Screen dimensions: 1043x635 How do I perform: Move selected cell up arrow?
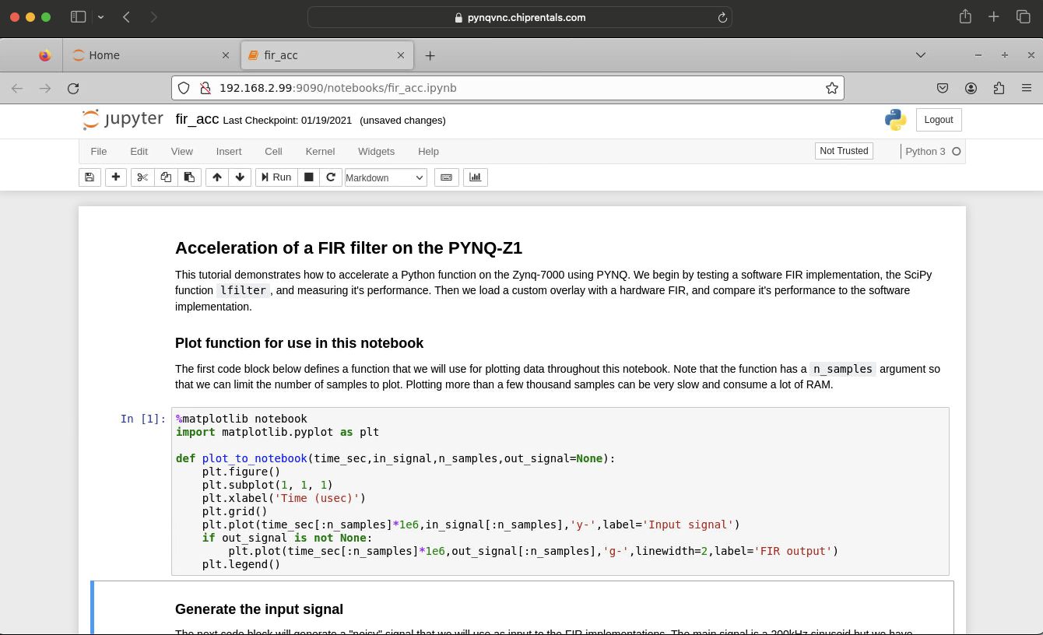[x=217, y=177]
